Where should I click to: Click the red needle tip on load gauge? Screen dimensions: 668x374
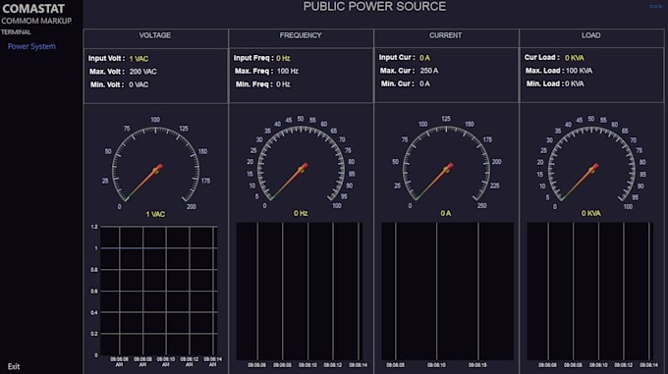coord(595,167)
